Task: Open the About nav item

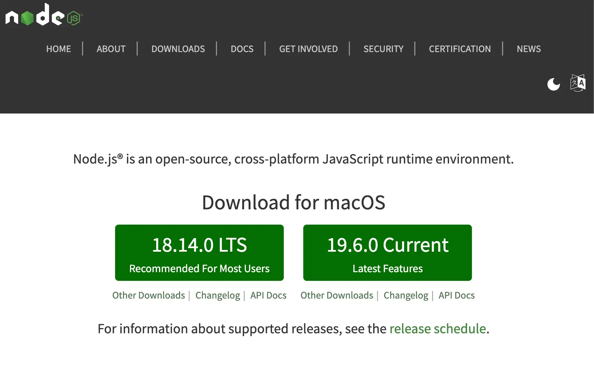Action: [x=111, y=49]
